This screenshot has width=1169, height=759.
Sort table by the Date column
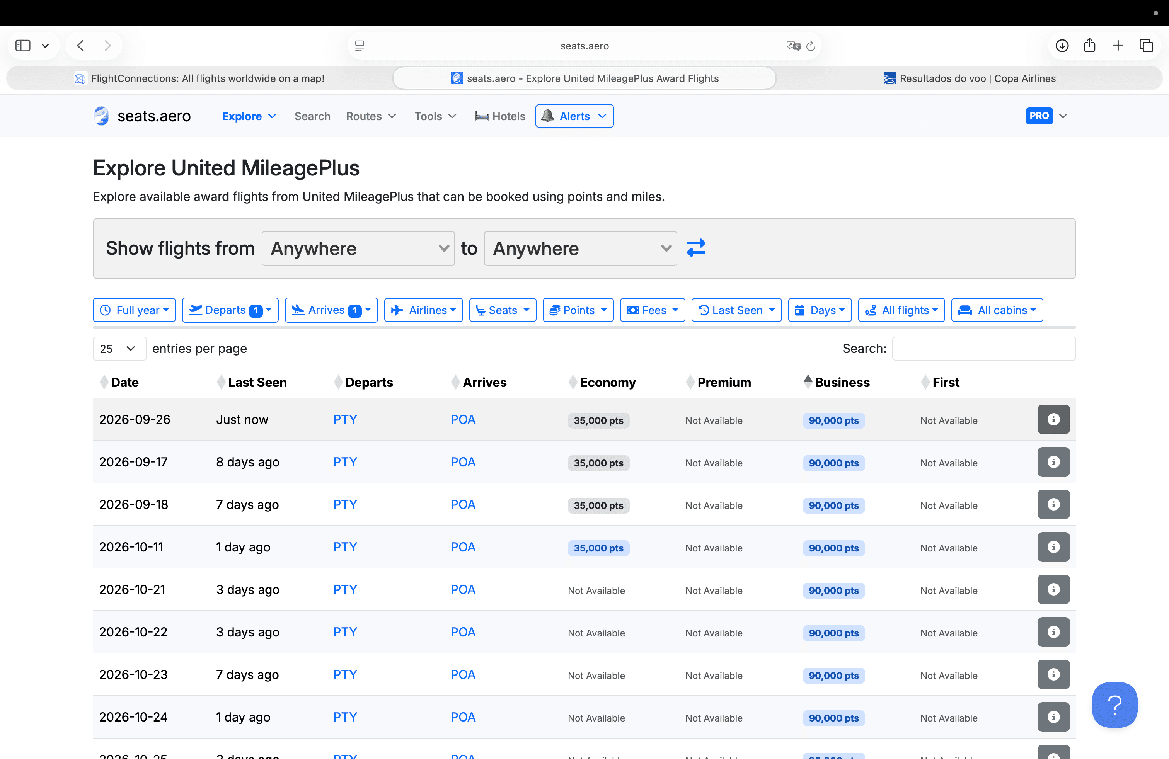pos(119,382)
